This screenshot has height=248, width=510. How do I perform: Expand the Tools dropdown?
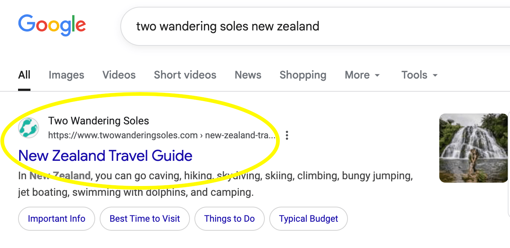pyautogui.click(x=419, y=75)
